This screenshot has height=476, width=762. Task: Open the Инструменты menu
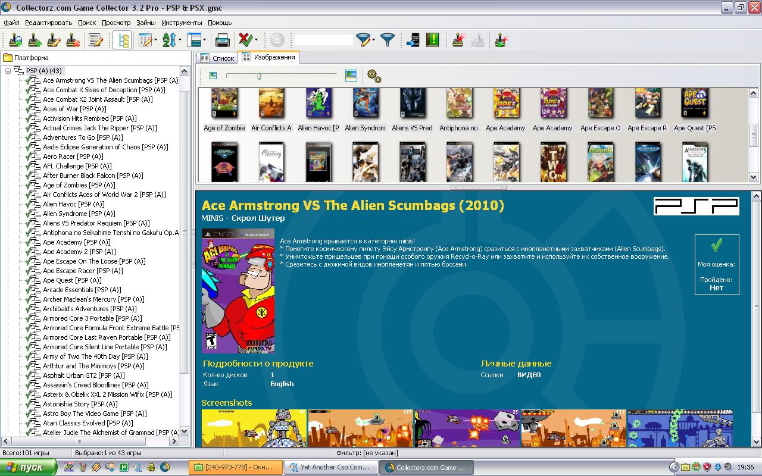pyautogui.click(x=182, y=23)
